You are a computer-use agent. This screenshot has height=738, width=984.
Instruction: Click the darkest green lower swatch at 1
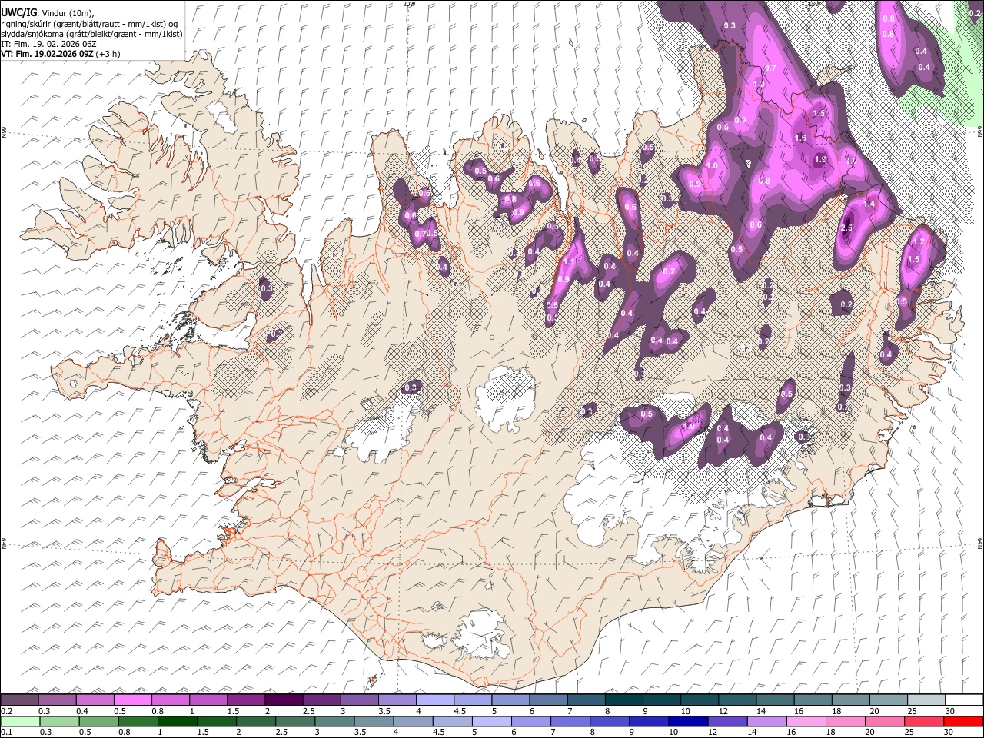click(x=178, y=722)
